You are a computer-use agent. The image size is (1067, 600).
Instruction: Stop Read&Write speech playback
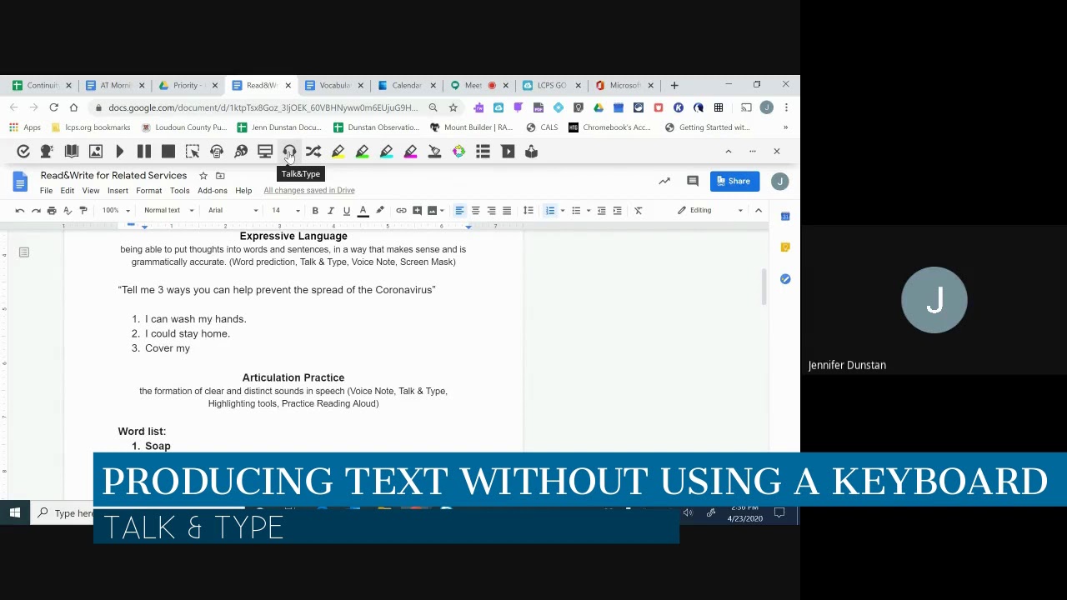point(168,152)
